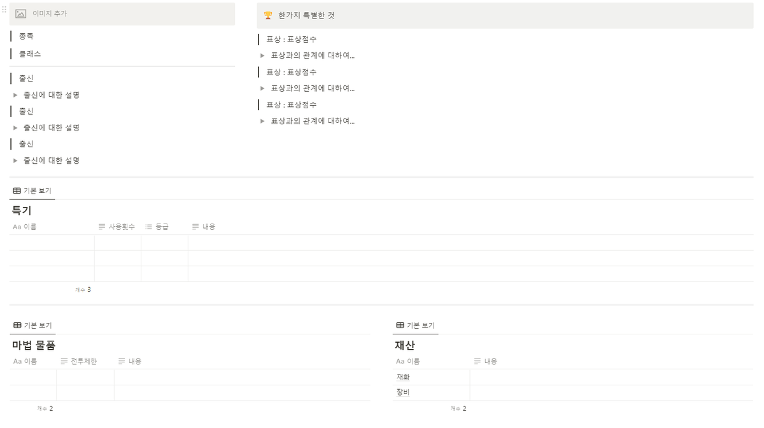Click the 한가지 특별한 것 heading text

[306, 15]
